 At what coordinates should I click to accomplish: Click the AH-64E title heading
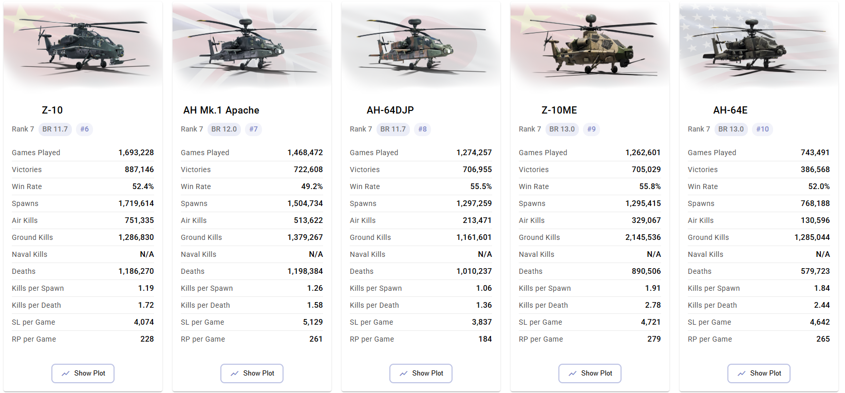(x=730, y=110)
